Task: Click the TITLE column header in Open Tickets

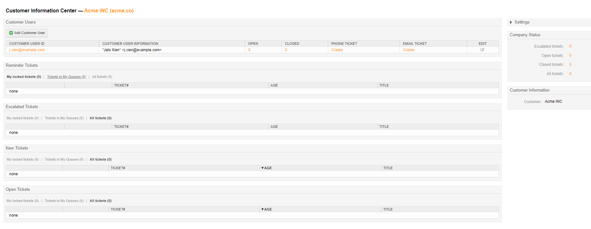Action: pos(388,210)
